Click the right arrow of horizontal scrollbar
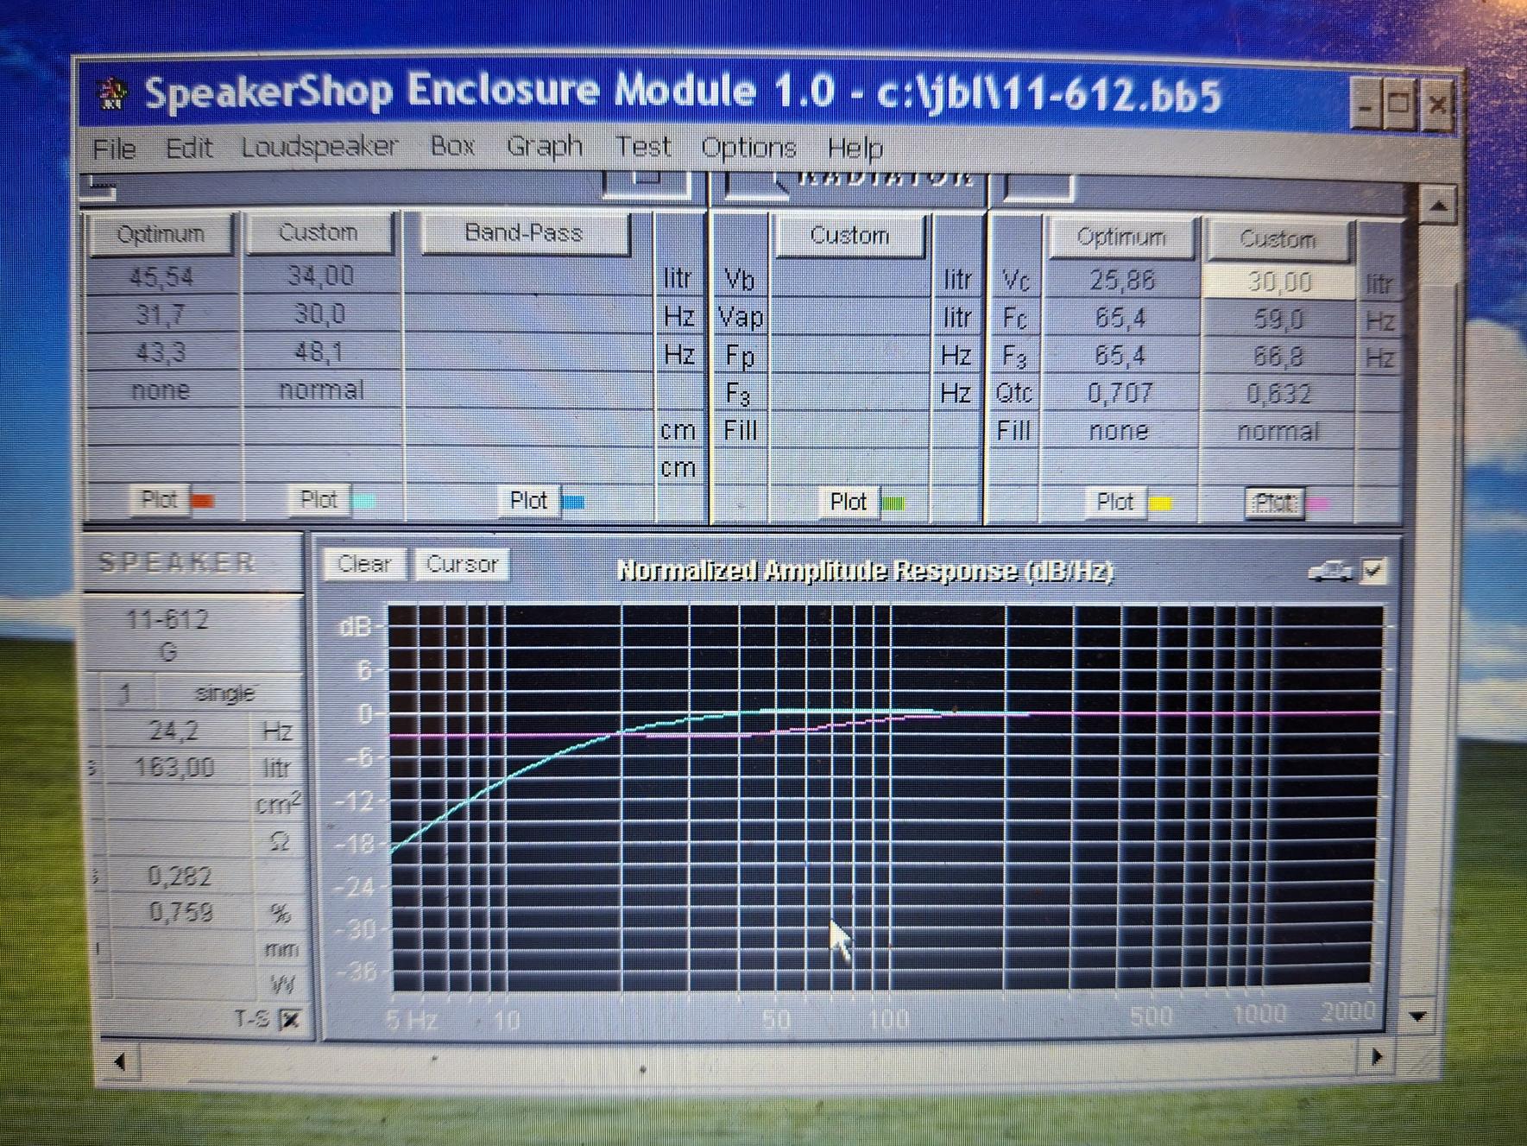Screen dimensions: 1527x1146 pyautogui.click(x=1376, y=1056)
